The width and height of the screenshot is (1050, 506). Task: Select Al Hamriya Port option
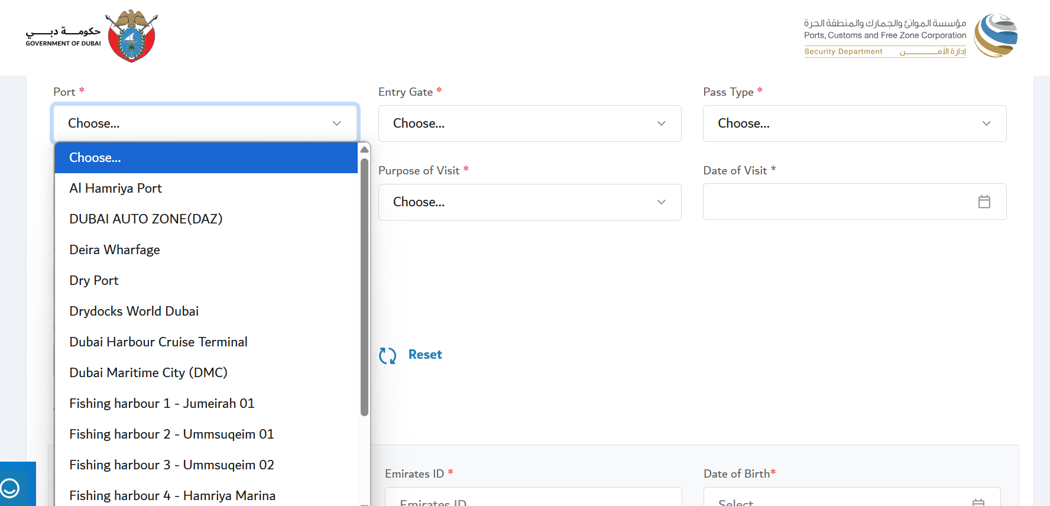click(x=116, y=189)
